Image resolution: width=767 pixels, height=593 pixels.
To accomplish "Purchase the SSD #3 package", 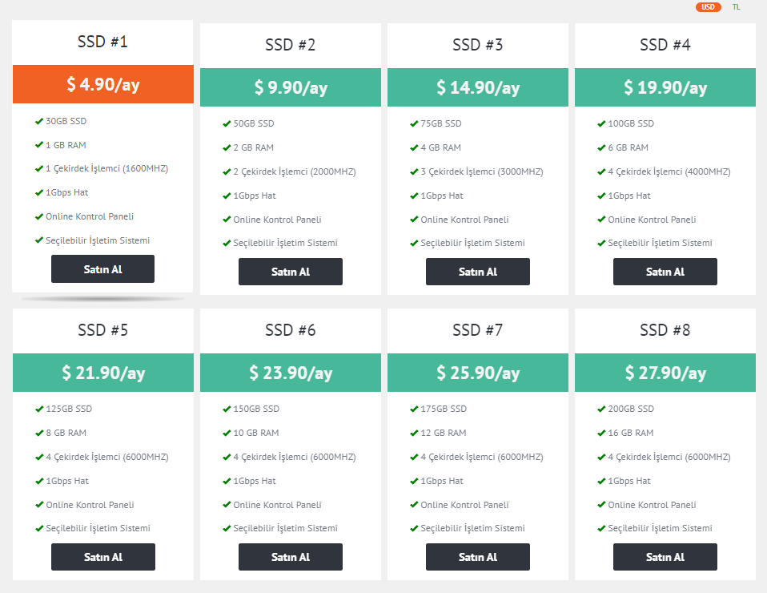I will tap(478, 272).
